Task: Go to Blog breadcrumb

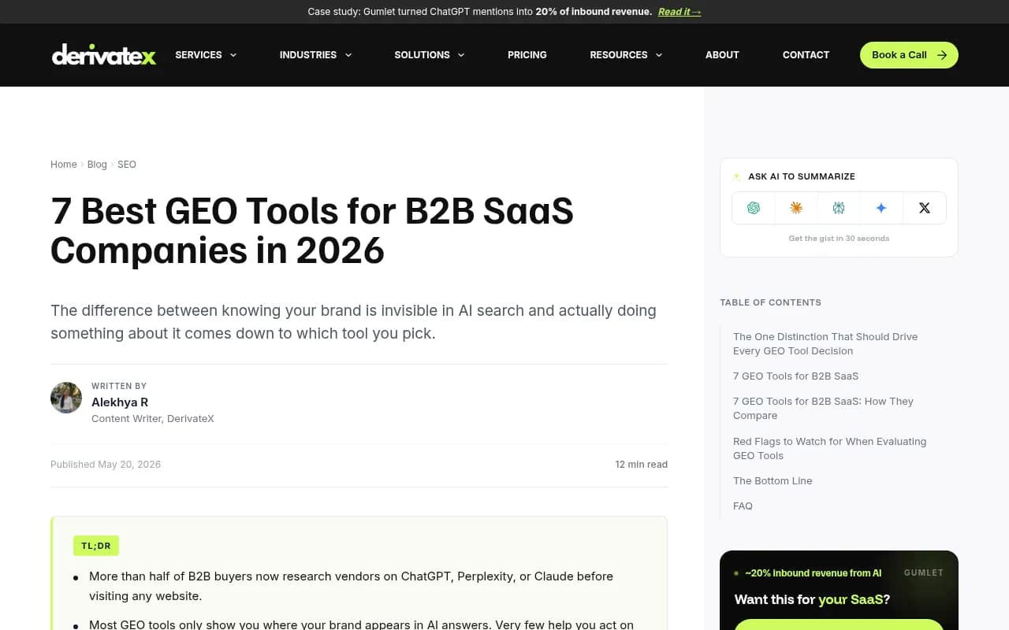Action: 97,165
